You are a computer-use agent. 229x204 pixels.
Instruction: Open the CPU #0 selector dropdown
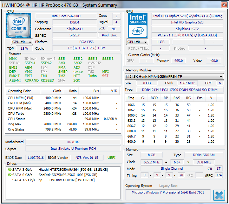point(22,42)
